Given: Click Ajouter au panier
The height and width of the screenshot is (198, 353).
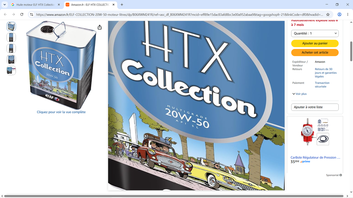Looking at the screenshot, I should [x=315, y=43].
